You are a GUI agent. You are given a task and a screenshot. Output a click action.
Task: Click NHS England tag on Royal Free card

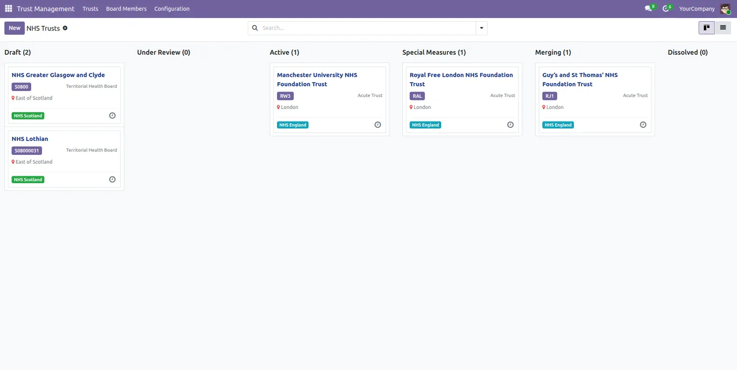[x=425, y=125]
